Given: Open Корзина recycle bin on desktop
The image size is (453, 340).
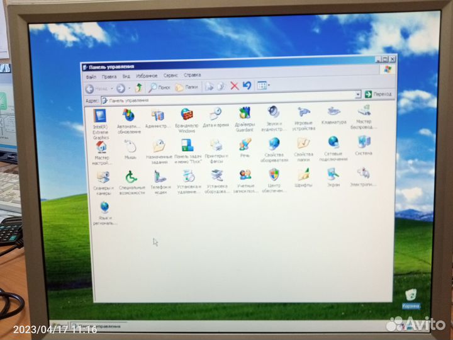Looking at the screenshot, I should click(411, 298).
